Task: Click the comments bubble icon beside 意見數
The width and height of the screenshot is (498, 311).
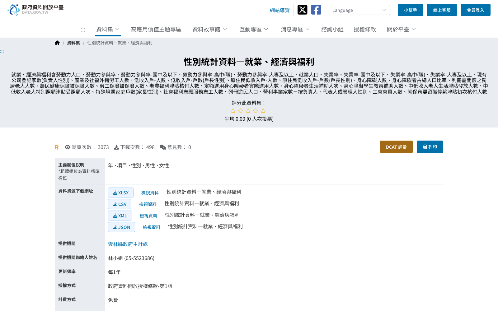Action: coord(163,147)
